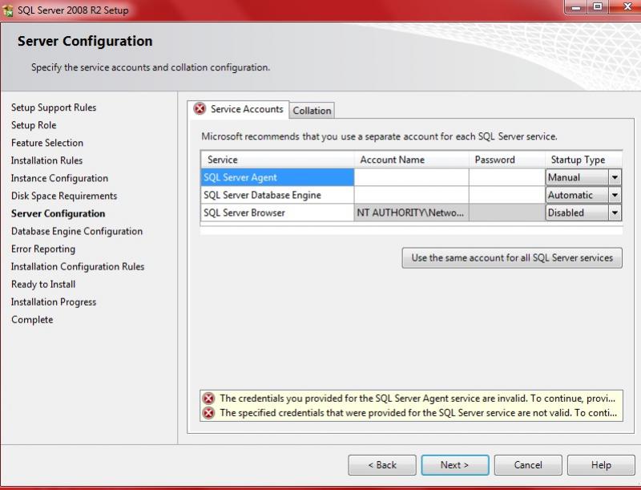This screenshot has width=641, height=490.
Task: Expand SQL Server Browser startup type dropdown
Action: coord(615,213)
